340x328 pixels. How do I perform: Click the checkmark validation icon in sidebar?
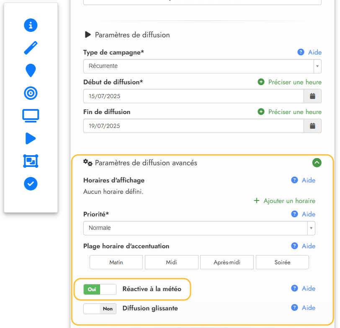(31, 183)
